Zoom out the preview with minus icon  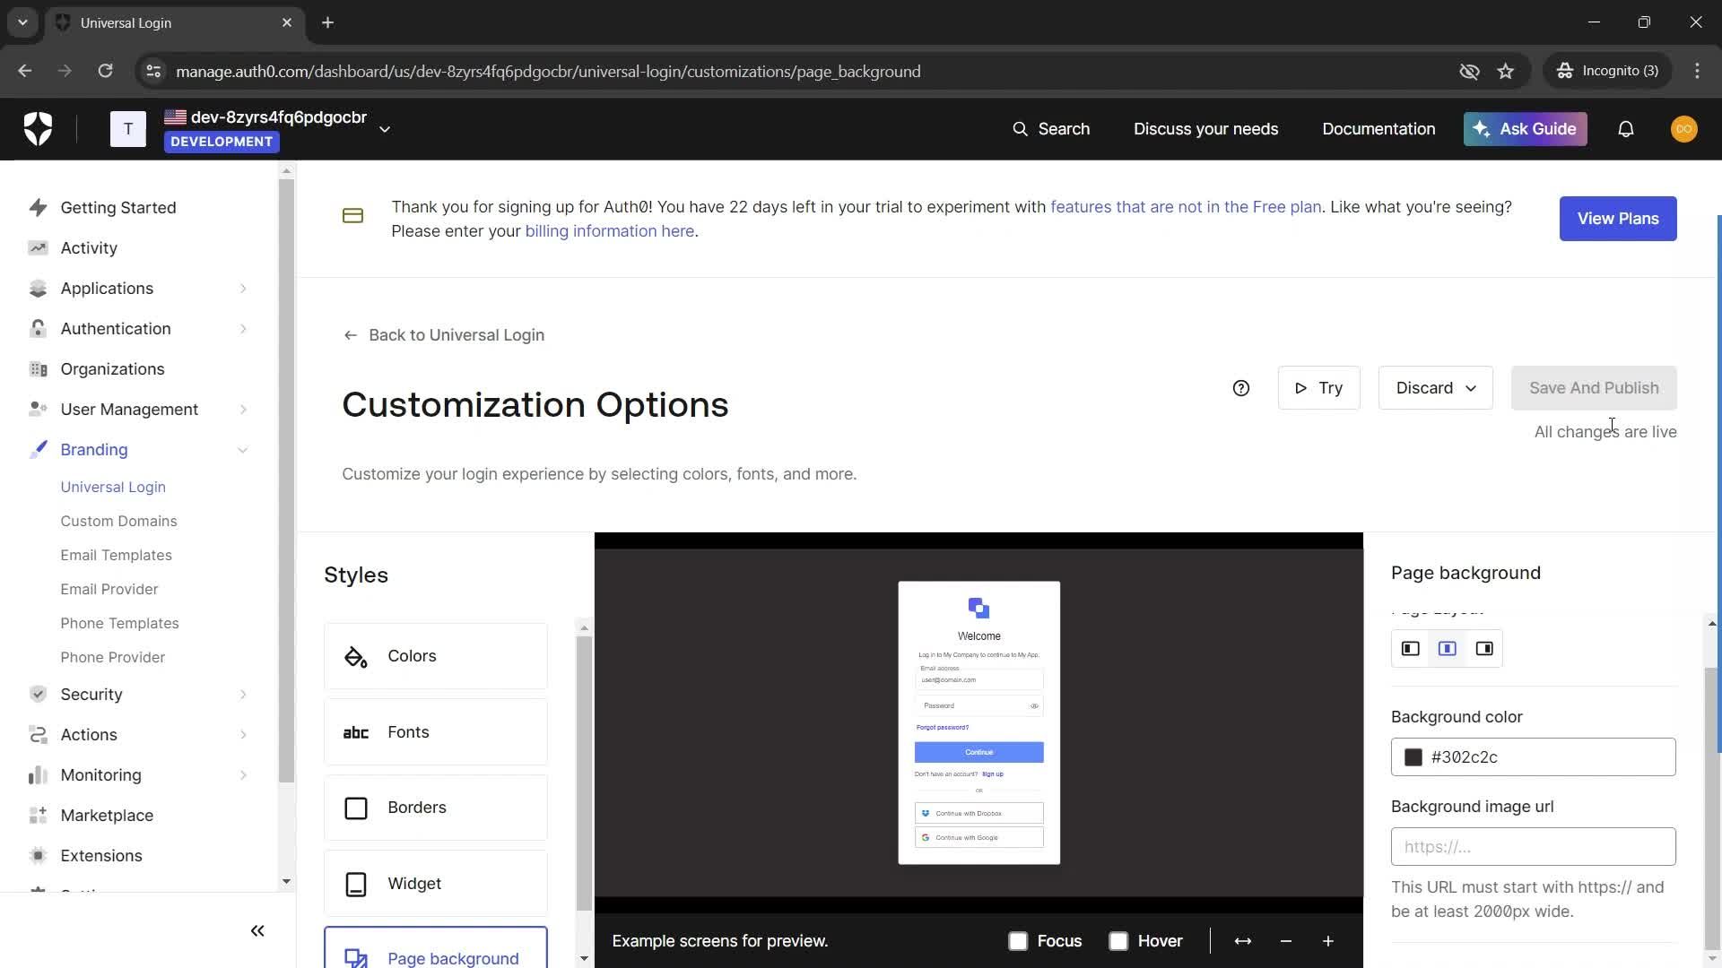click(x=1286, y=941)
